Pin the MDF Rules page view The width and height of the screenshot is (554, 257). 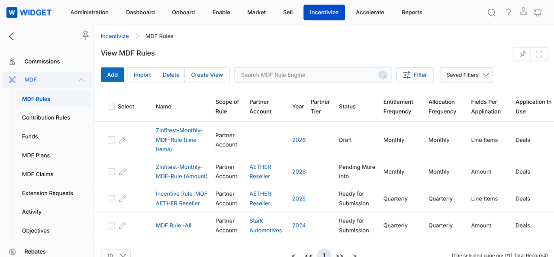(x=523, y=54)
